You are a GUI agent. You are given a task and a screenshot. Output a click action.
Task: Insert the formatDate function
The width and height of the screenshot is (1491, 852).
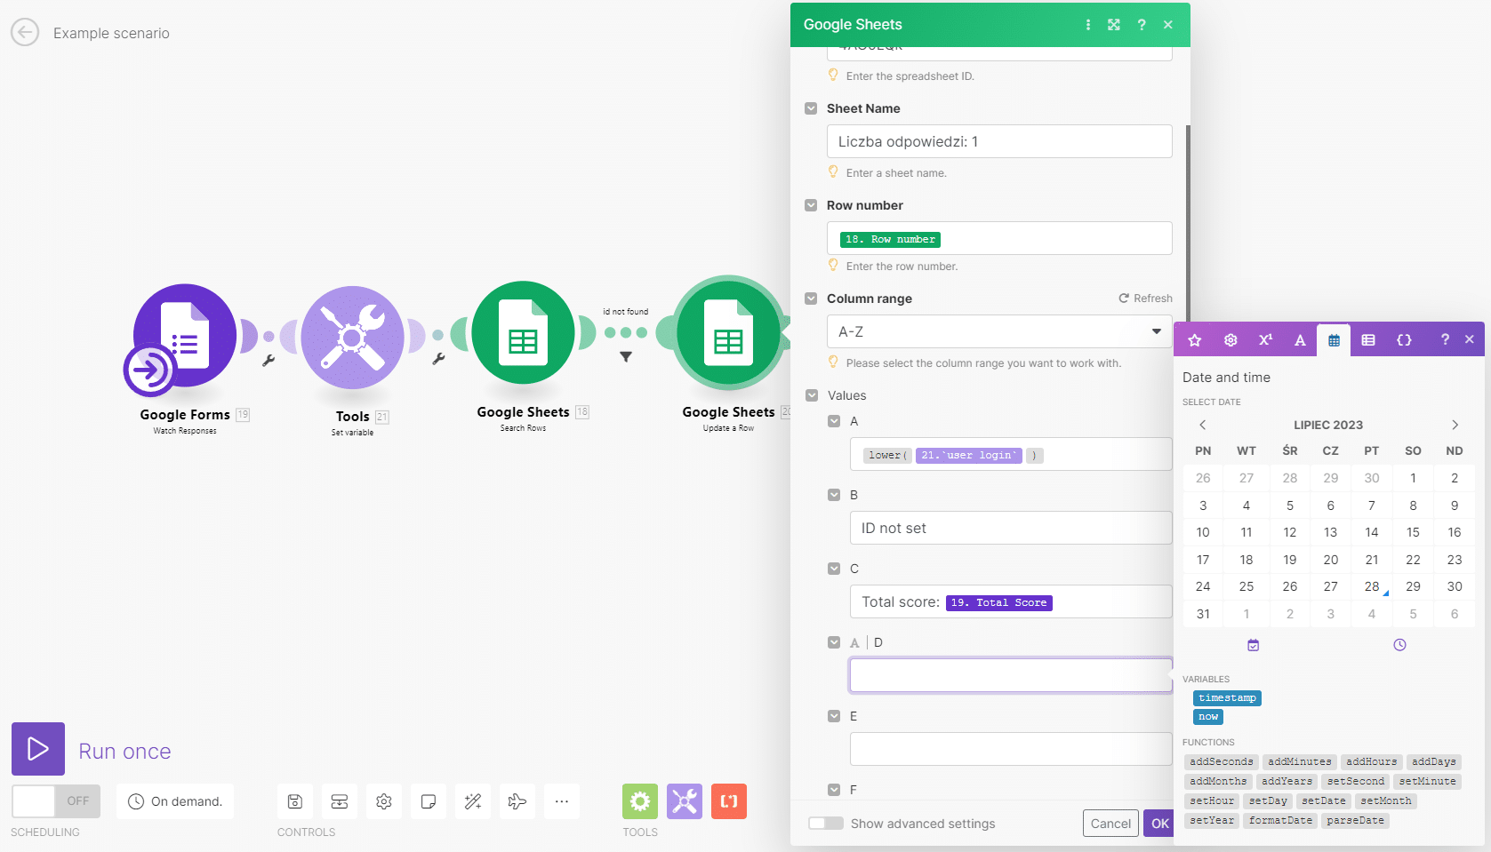click(1280, 821)
